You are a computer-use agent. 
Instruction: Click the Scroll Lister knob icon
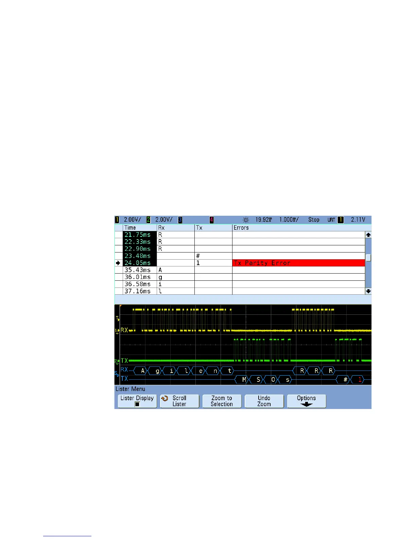coord(165,398)
